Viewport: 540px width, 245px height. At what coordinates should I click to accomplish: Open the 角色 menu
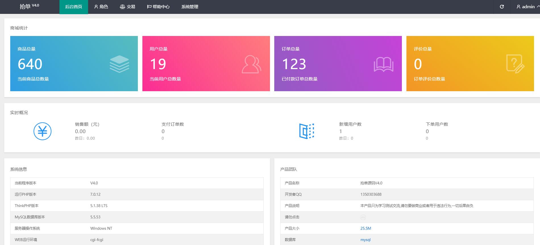tap(101, 7)
